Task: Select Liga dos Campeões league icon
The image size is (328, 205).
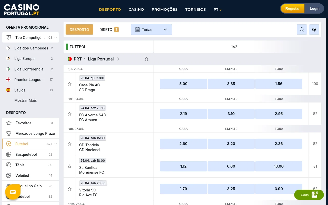Action: (x=8, y=48)
